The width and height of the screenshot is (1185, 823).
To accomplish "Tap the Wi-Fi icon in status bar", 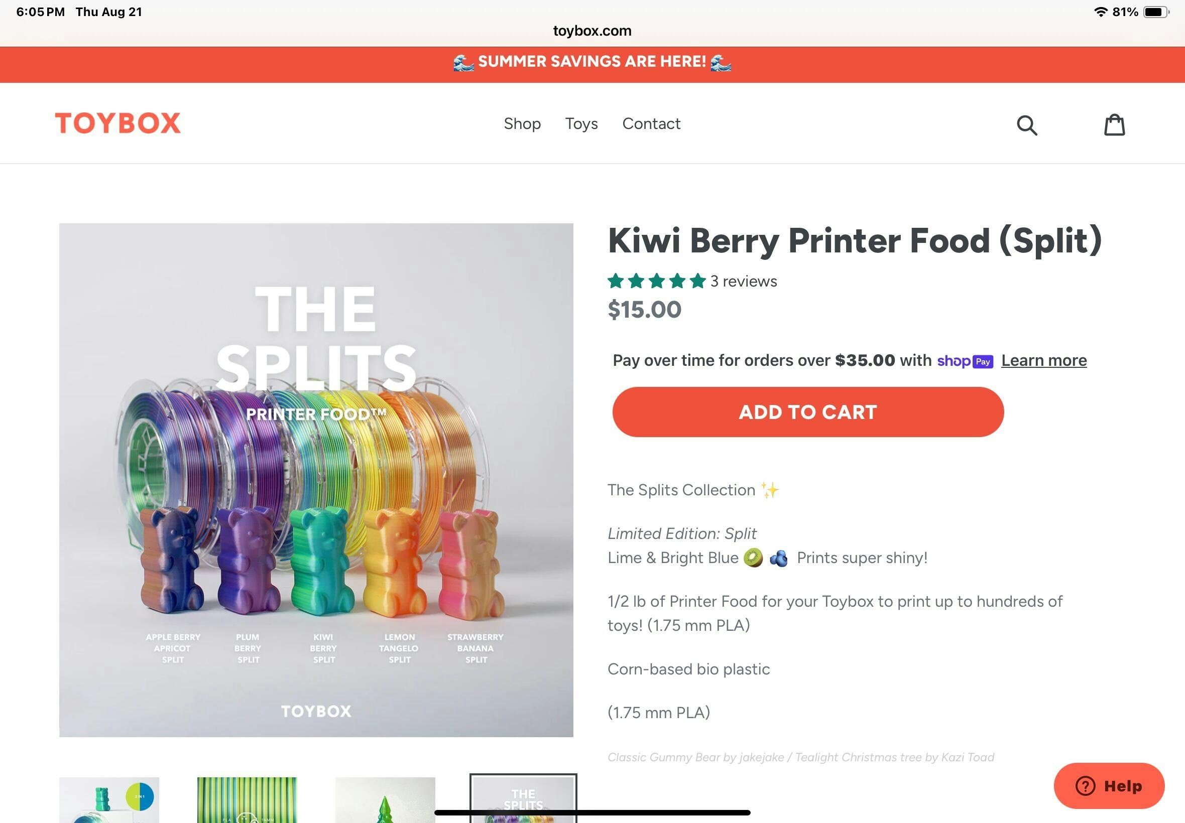I will point(1101,12).
